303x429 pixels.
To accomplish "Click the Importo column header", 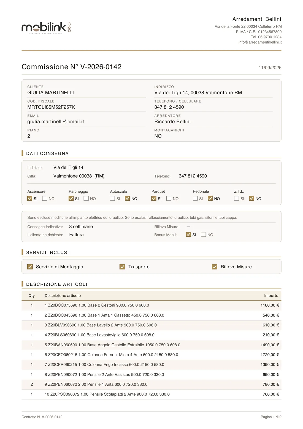I will coord(271,295).
